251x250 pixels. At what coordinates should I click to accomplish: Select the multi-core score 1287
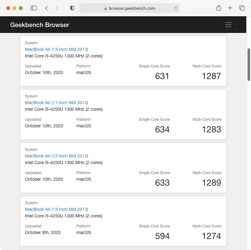pyautogui.click(x=211, y=76)
